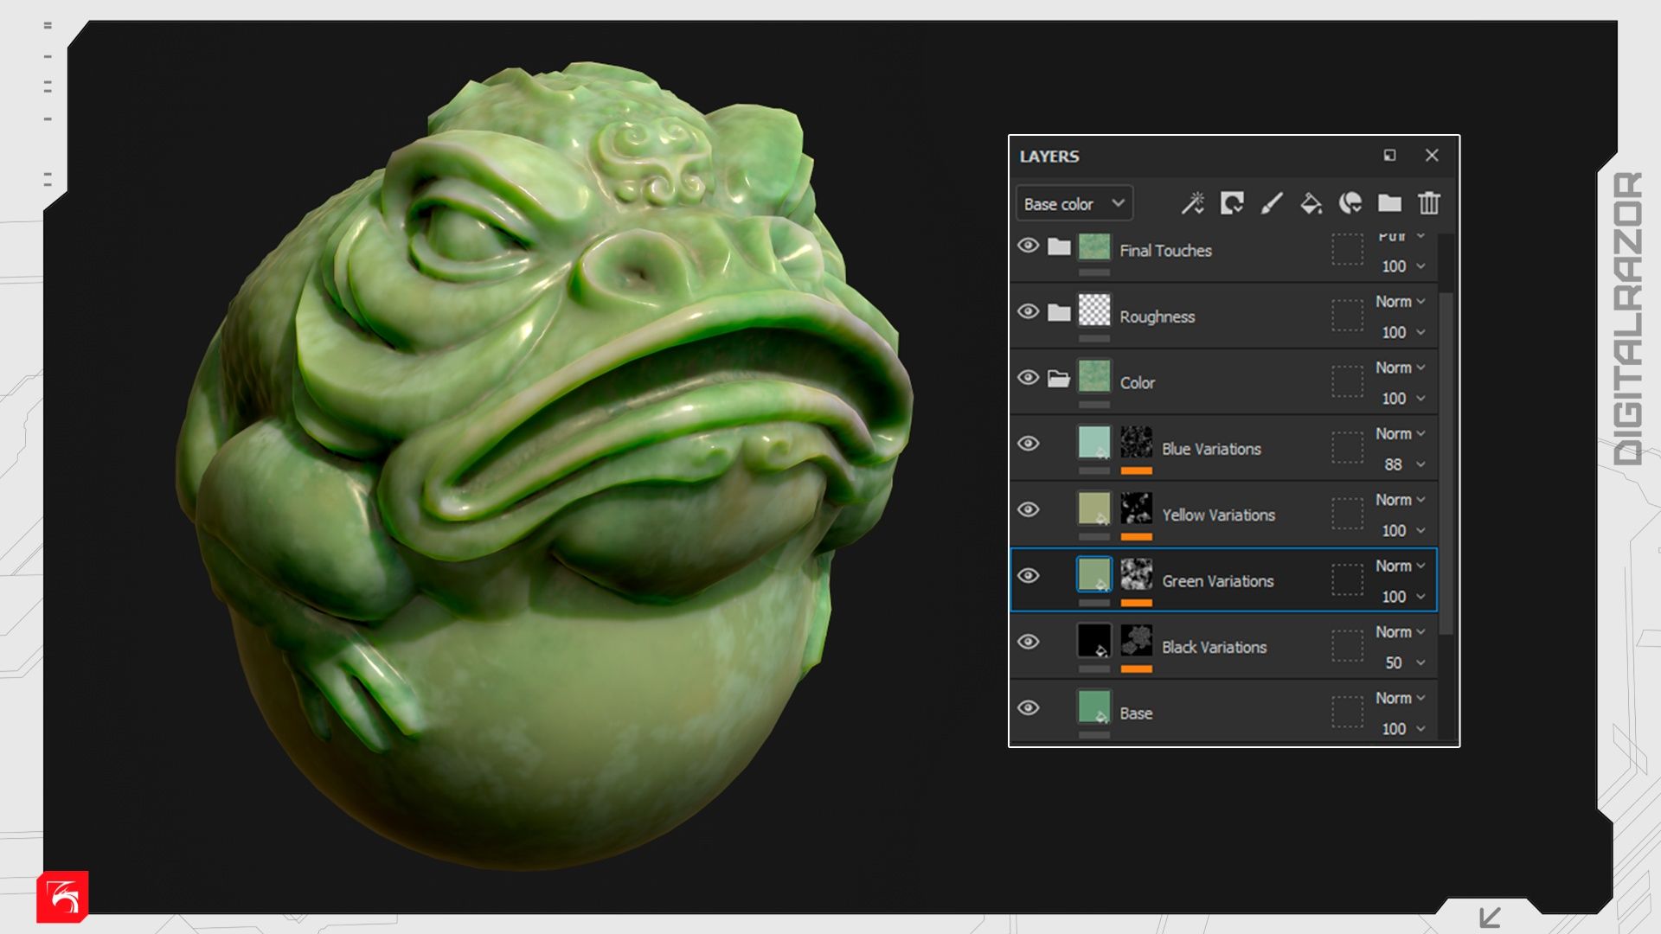Image resolution: width=1661 pixels, height=934 pixels.
Task: Hide the Base layer
Action: [x=1028, y=708]
